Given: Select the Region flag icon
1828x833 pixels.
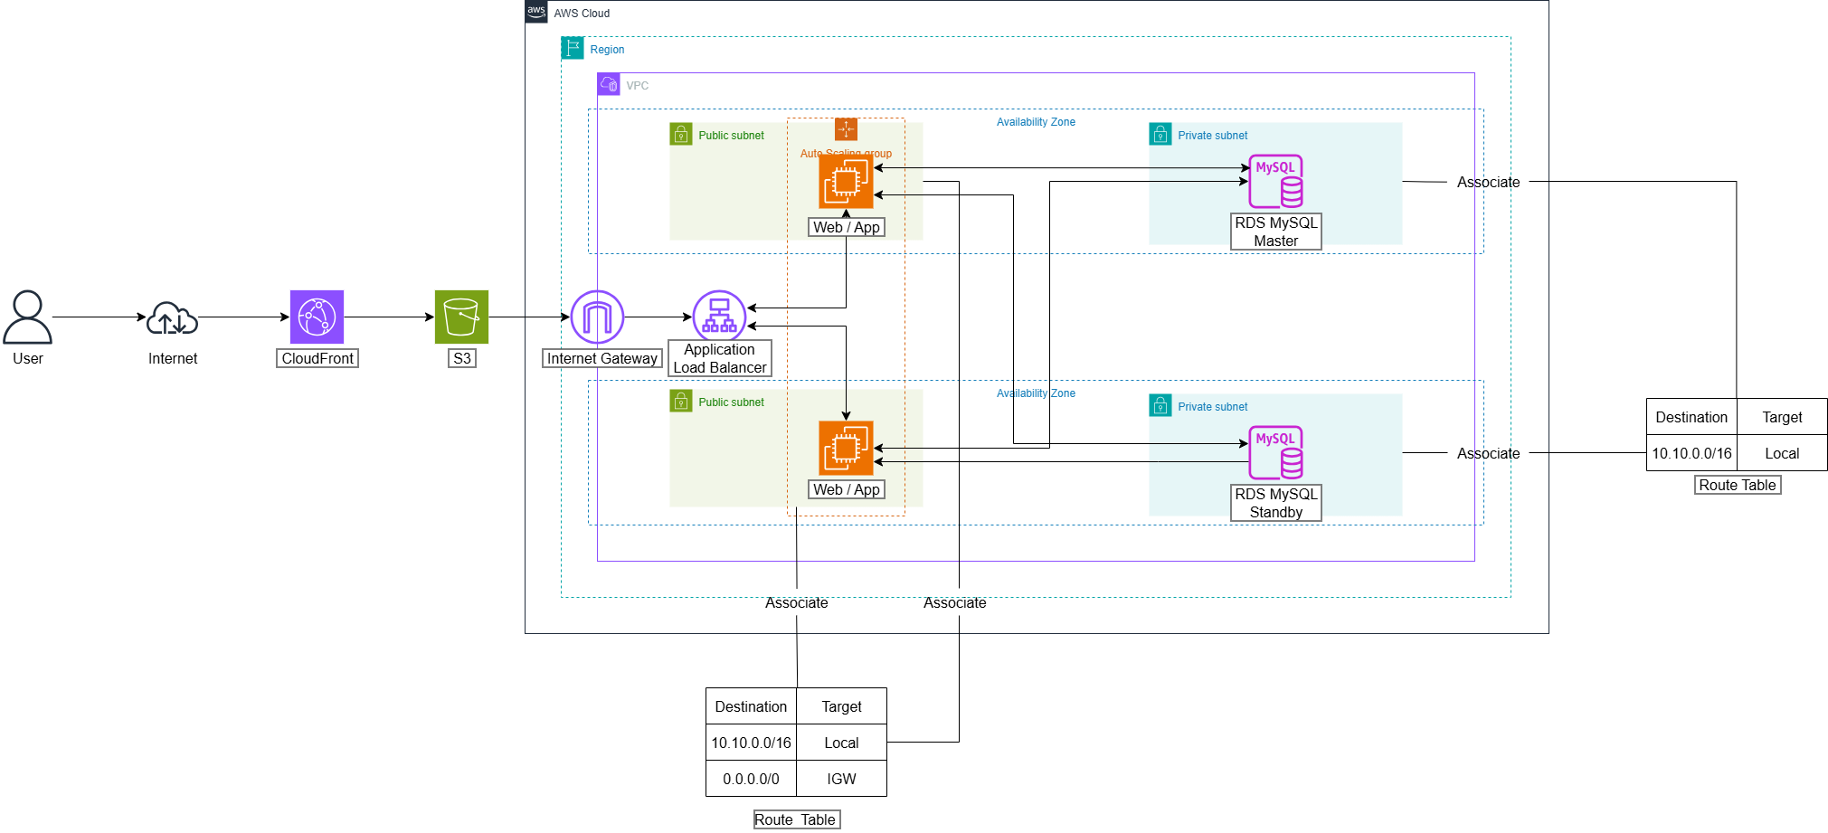Looking at the screenshot, I should pyautogui.click(x=573, y=48).
